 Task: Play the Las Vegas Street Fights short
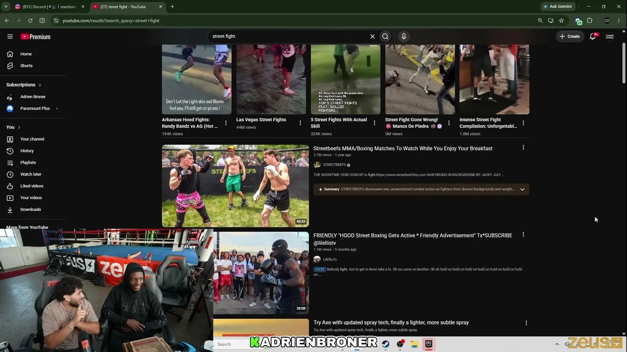271,79
